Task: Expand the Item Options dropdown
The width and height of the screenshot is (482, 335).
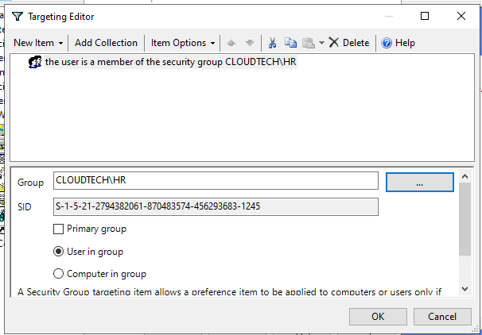Action: point(184,43)
